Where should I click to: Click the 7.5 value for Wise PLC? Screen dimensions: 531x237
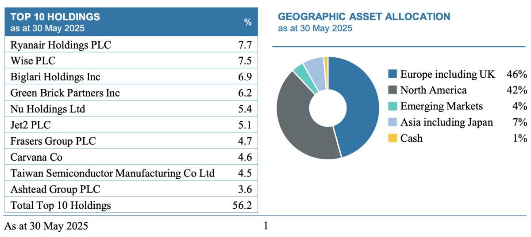[x=245, y=60]
